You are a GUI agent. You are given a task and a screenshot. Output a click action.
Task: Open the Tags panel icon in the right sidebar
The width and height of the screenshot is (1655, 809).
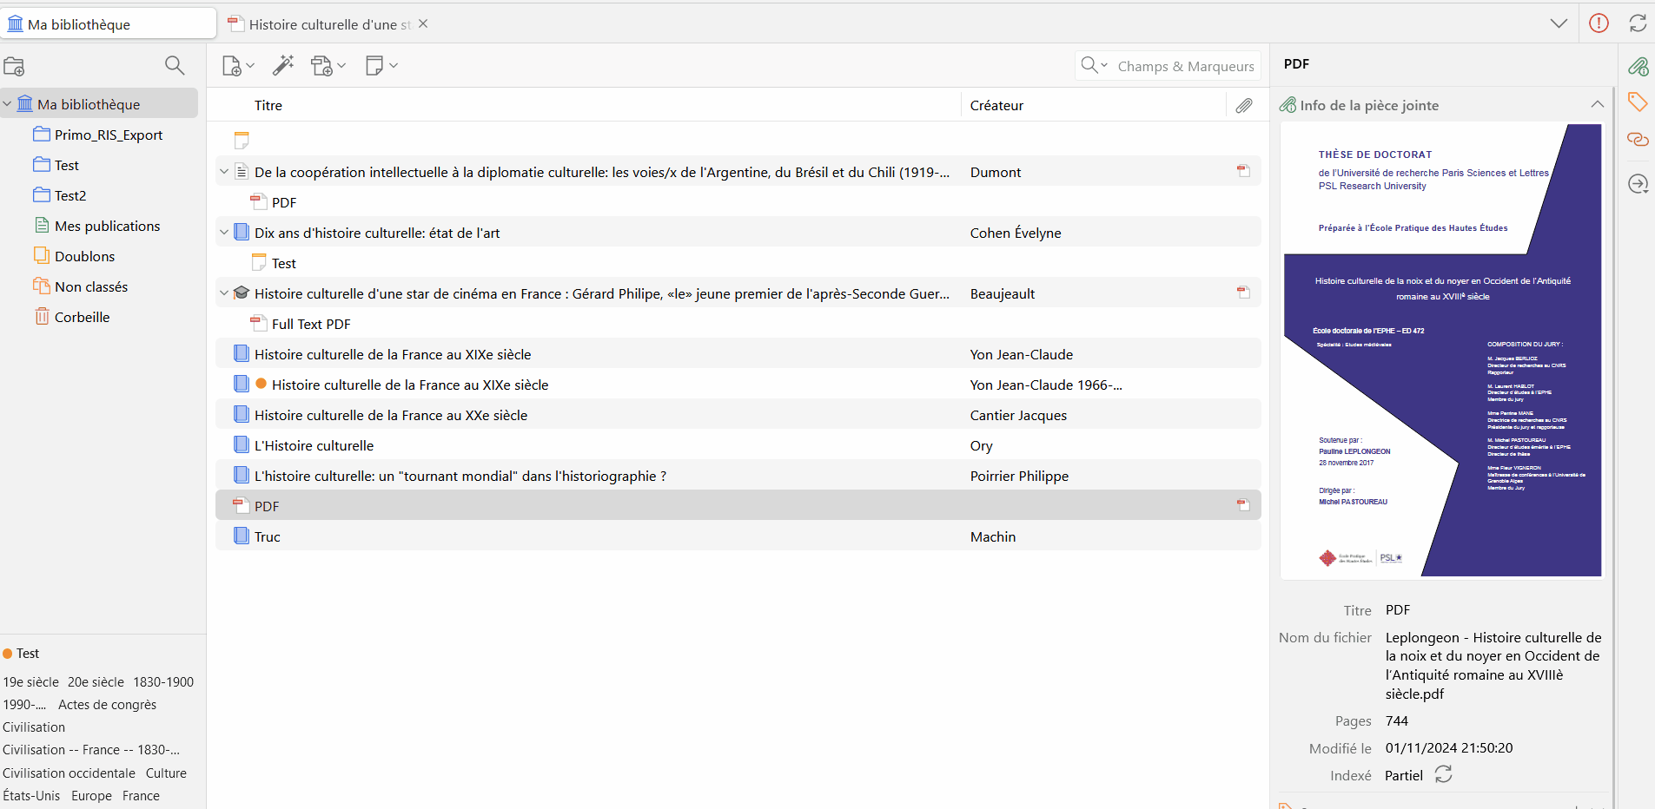point(1640,102)
